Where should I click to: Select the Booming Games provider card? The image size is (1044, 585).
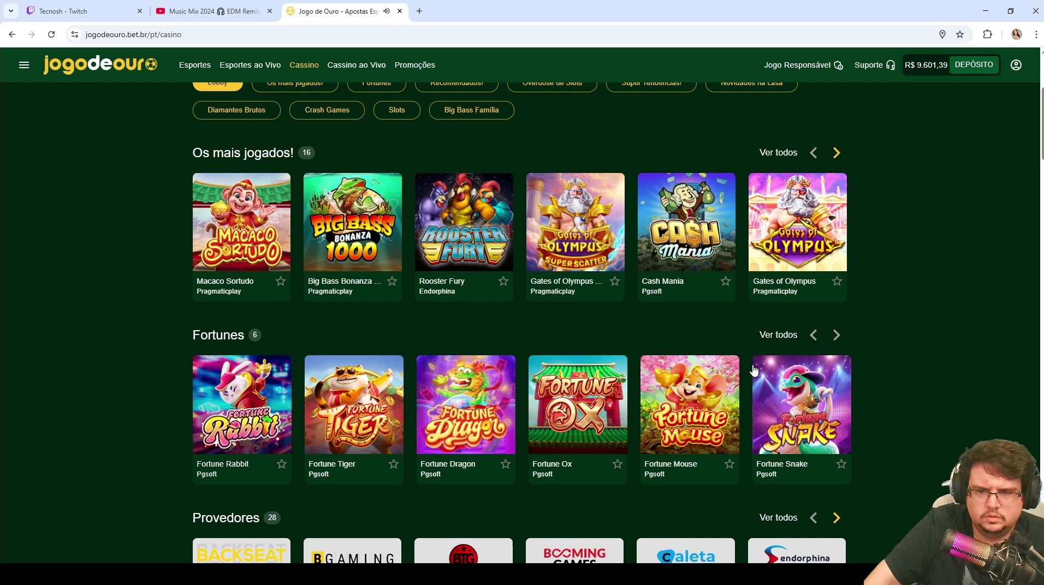[574, 551]
